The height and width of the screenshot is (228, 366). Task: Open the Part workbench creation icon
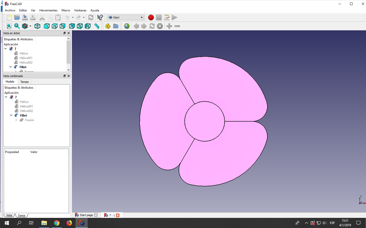[107, 26]
